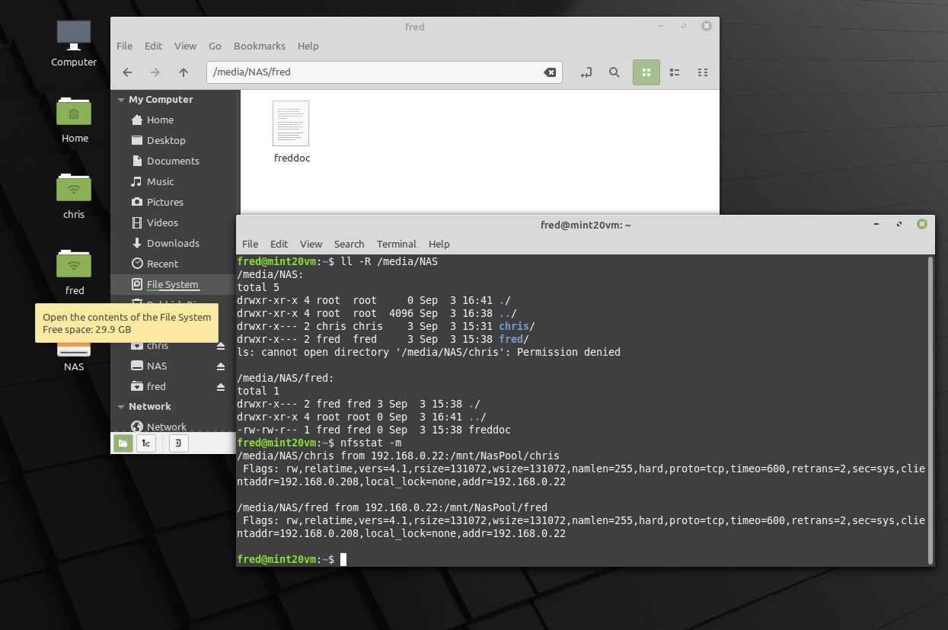Collapse the Network sidebar section

click(x=120, y=407)
